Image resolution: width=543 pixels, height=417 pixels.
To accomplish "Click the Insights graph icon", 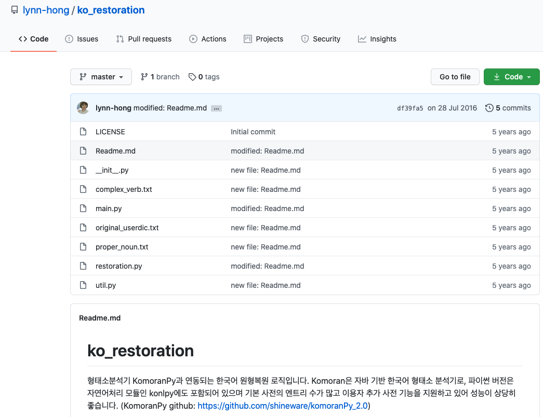I will click(362, 39).
